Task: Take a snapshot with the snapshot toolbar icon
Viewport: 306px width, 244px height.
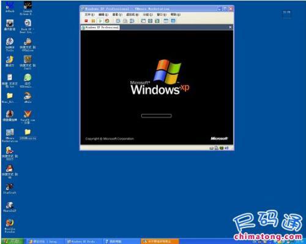Action: (118, 21)
